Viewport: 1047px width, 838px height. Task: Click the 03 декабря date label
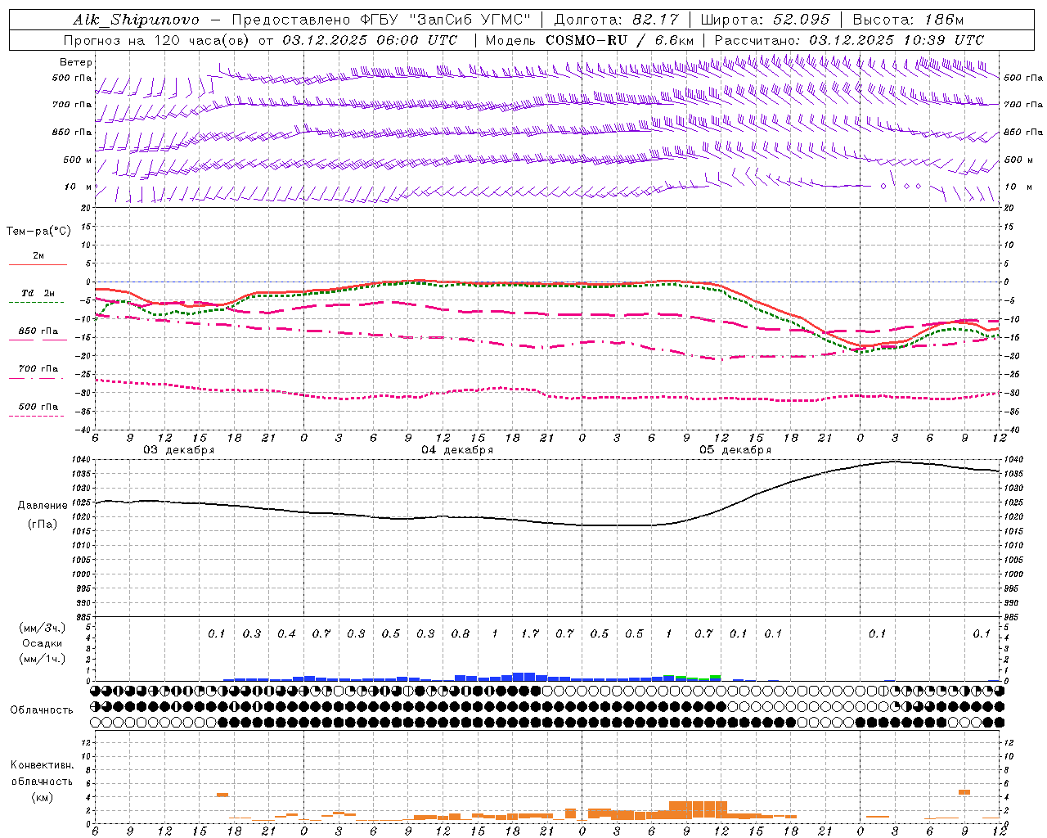point(179,450)
